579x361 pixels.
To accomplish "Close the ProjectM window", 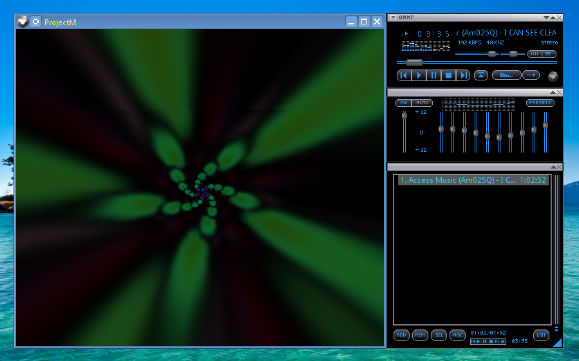I will pos(377,22).
